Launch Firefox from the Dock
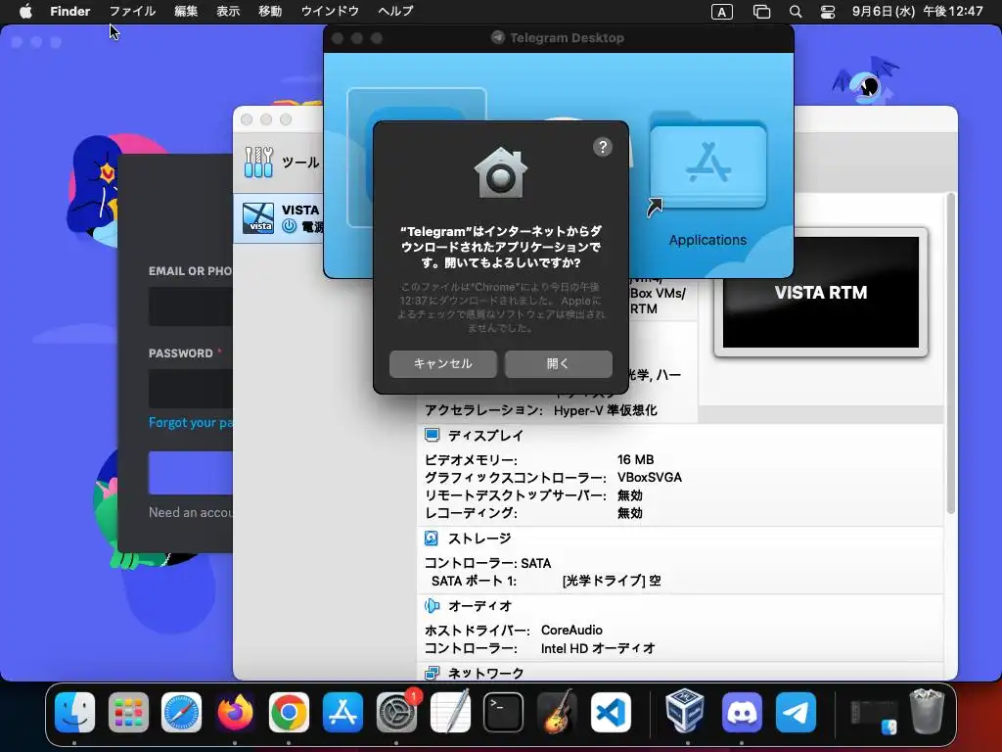Image resolution: width=1002 pixels, height=752 pixels. coord(235,712)
